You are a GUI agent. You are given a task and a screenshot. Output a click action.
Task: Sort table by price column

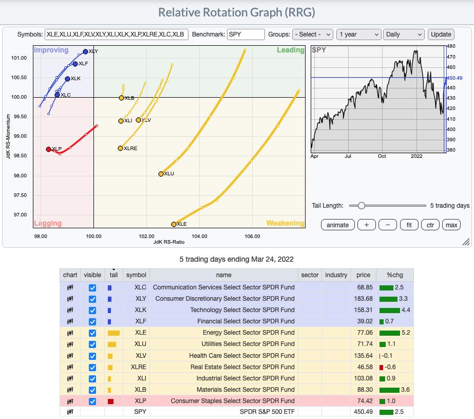pyautogui.click(x=363, y=275)
